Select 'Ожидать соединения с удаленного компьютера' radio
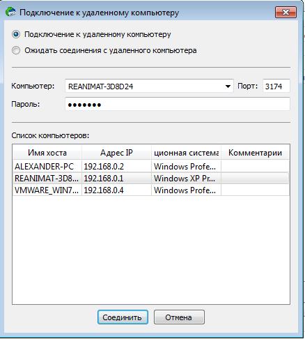The height and width of the screenshot is (339, 305). (16, 50)
